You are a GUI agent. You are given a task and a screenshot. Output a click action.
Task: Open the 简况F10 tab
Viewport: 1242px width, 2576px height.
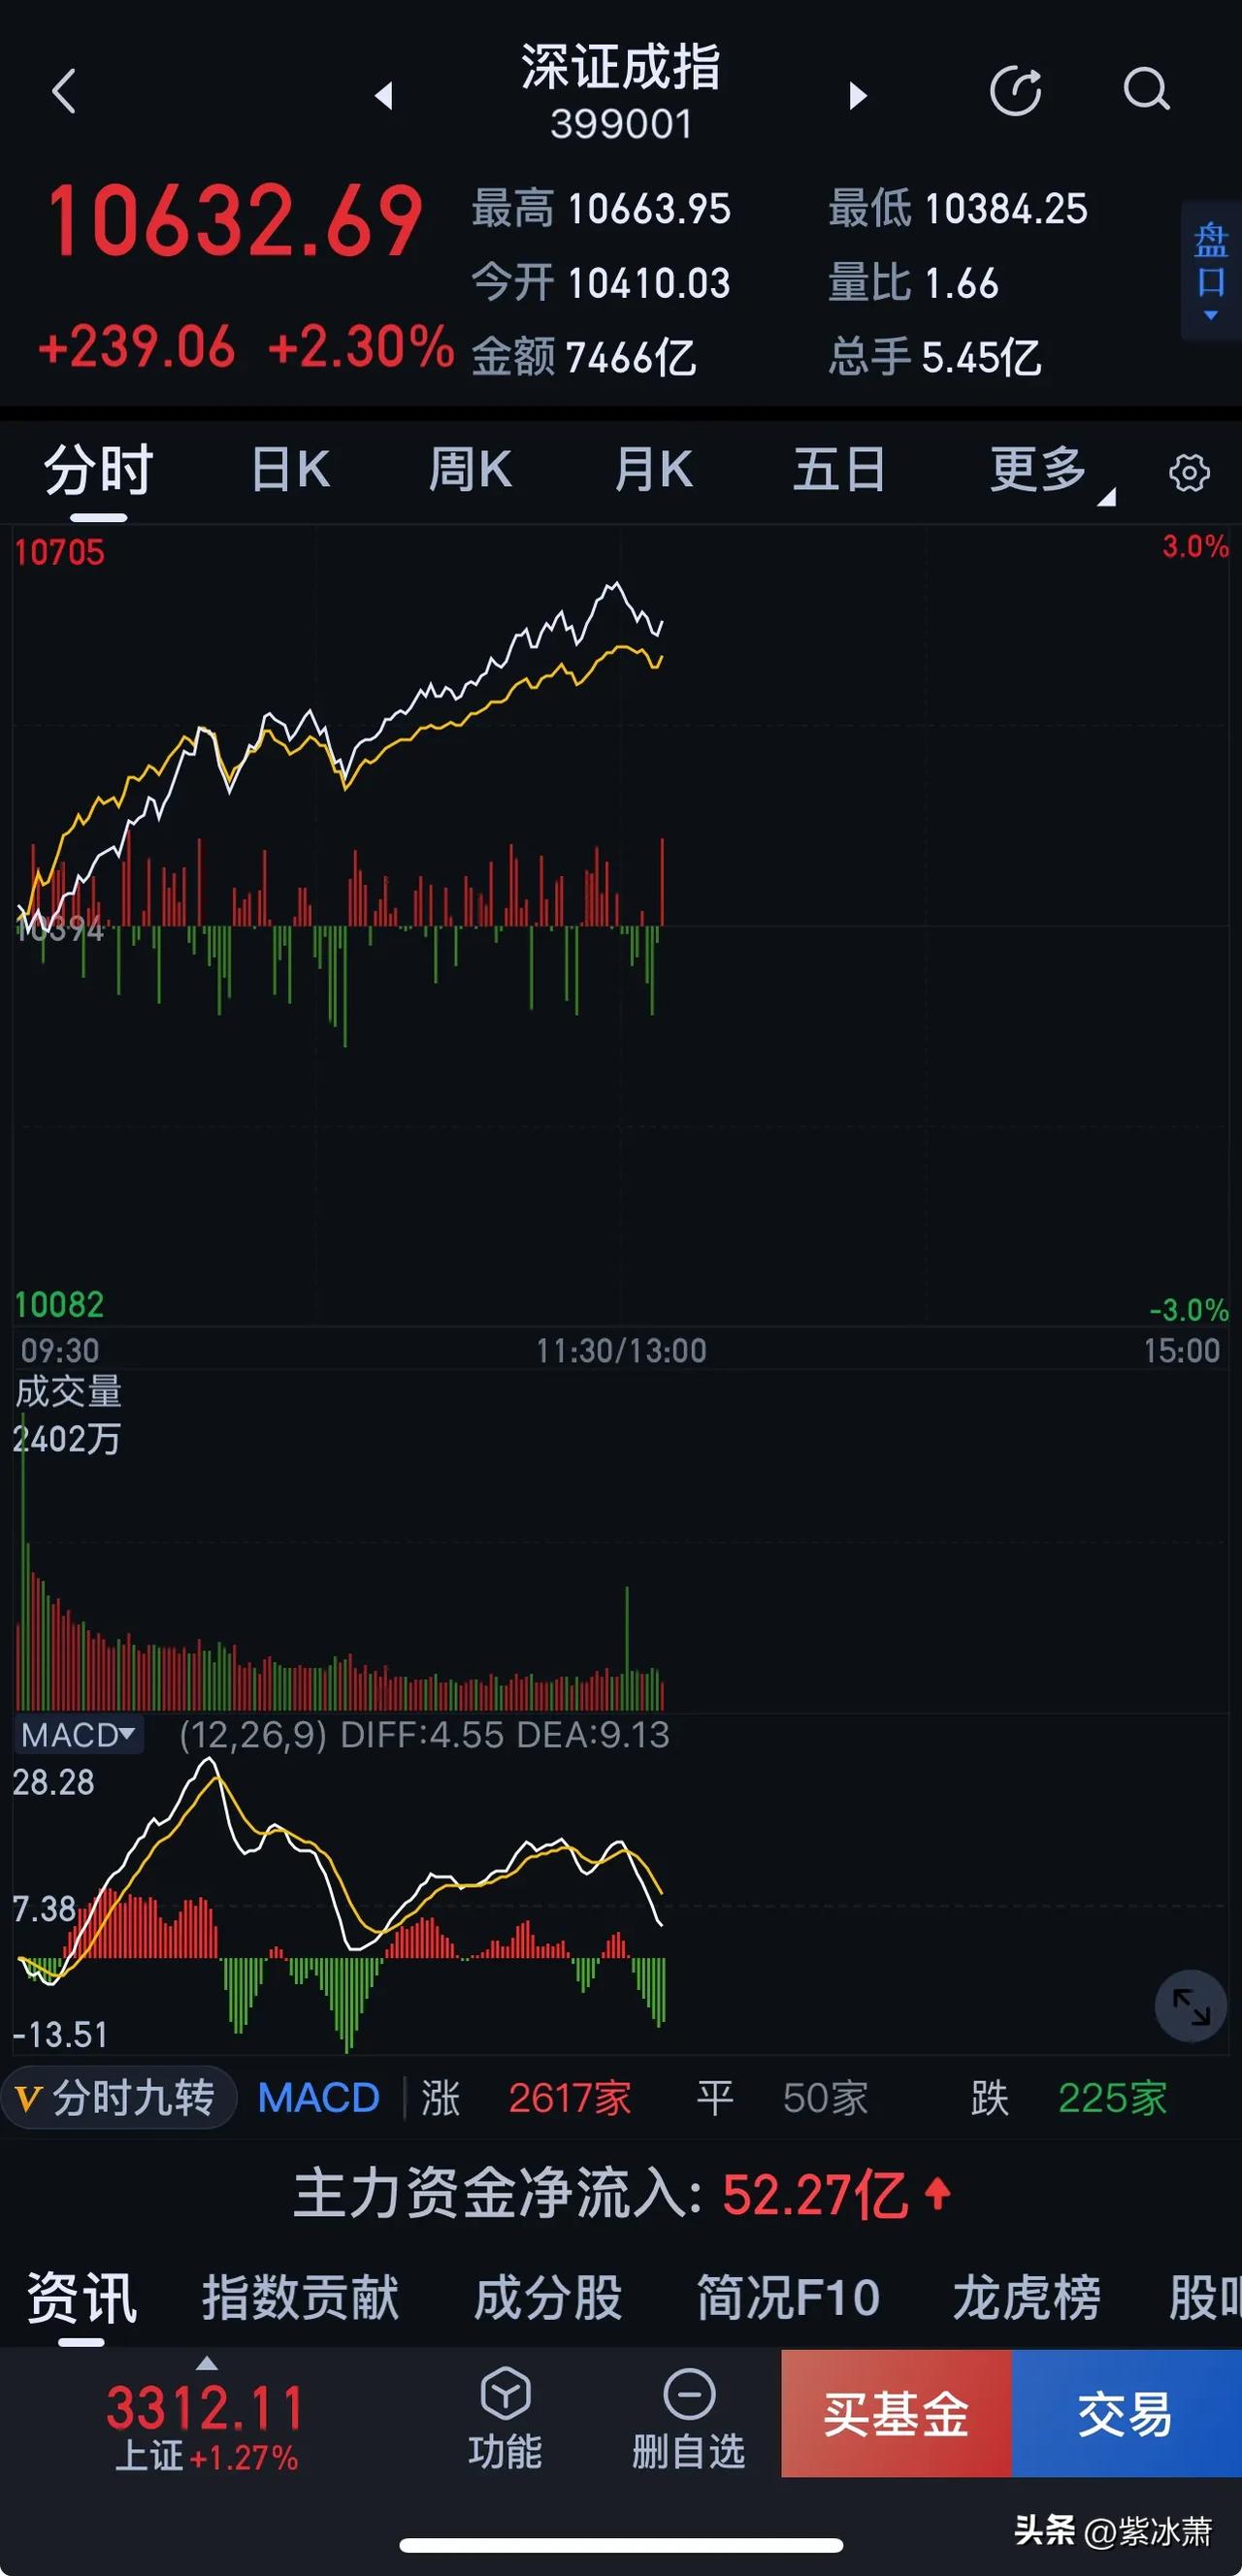pyautogui.click(x=788, y=2297)
